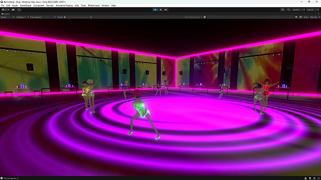Open the version control icon in toolbar
321x180 pixels.
[x=19, y=10]
